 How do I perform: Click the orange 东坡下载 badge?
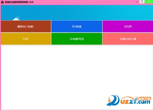(x=144, y=98)
